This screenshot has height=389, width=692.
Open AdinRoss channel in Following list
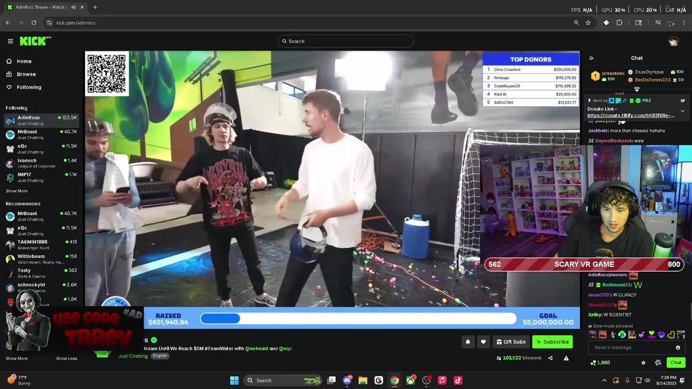pyautogui.click(x=42, y=120)
